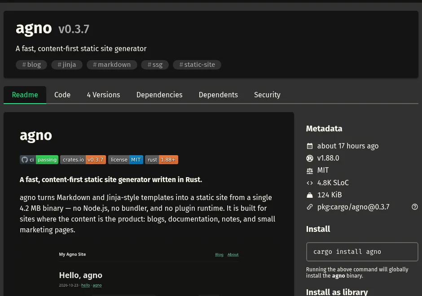
Task: Click the Blog link in site preview
Action: (x=219, y=255)
